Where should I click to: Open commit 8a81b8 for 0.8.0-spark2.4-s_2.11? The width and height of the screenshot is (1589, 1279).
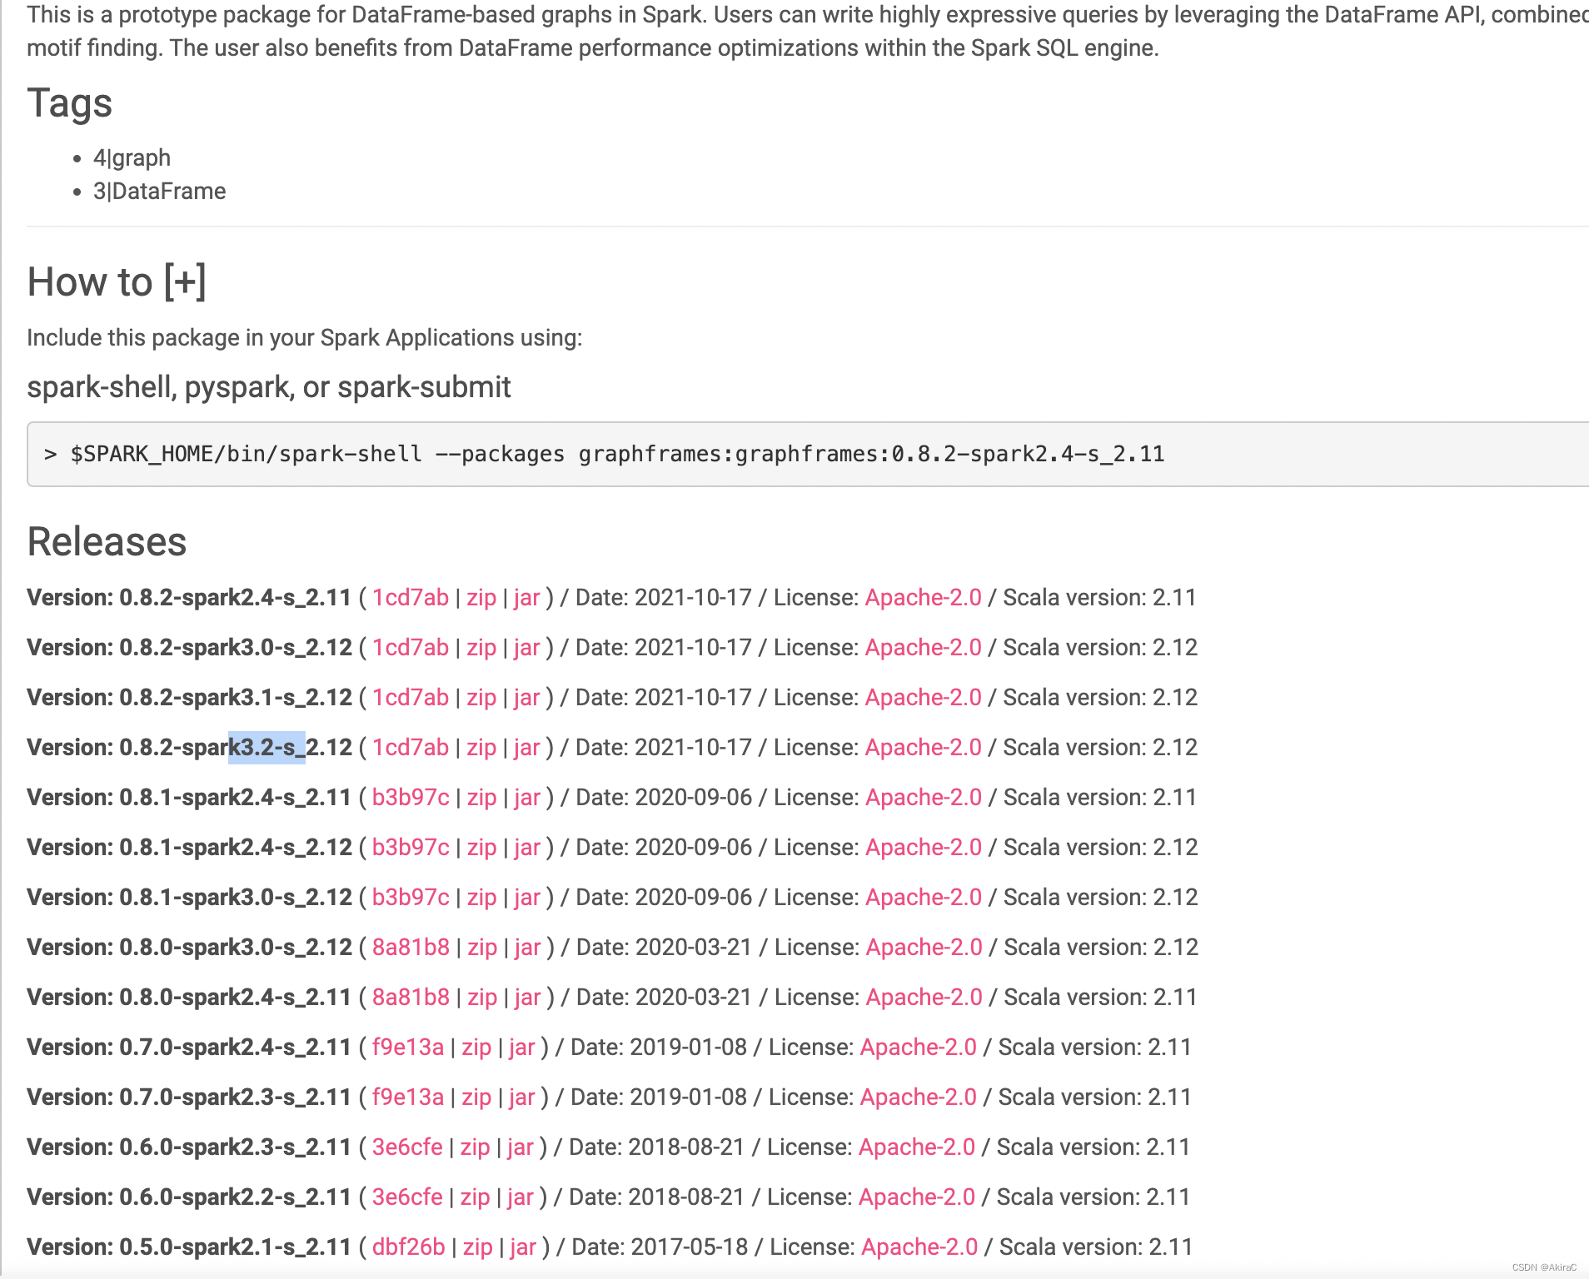point(411,998)
